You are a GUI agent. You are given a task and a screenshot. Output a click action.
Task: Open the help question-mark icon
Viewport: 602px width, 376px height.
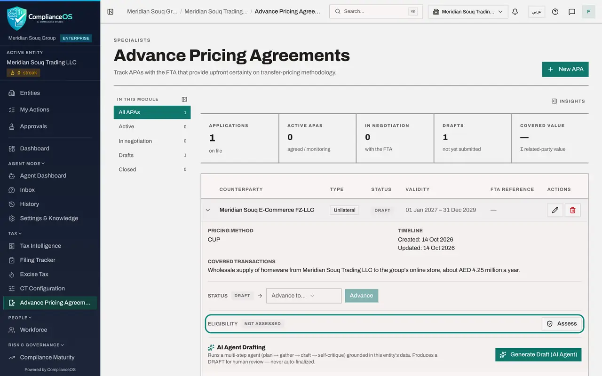[555, 12]
